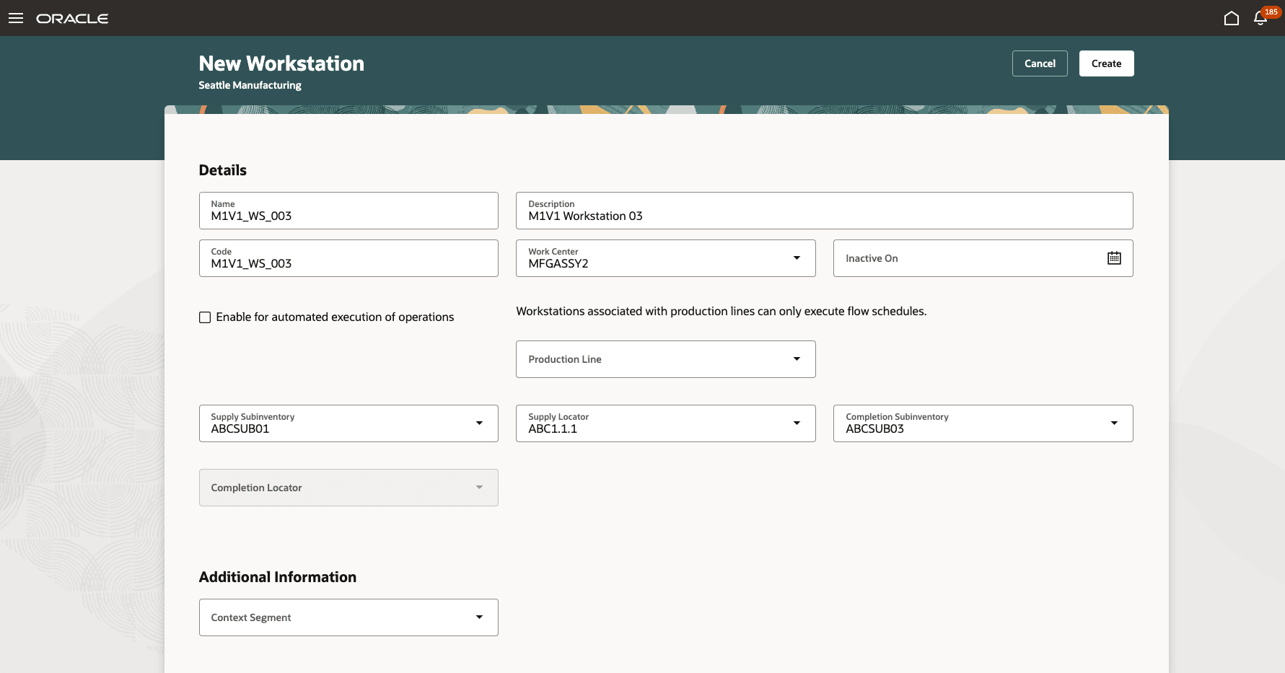The height and width of the screenshot is (673, 1285).
Task: Click the New Workstation page title
Action: coord(281,63)
